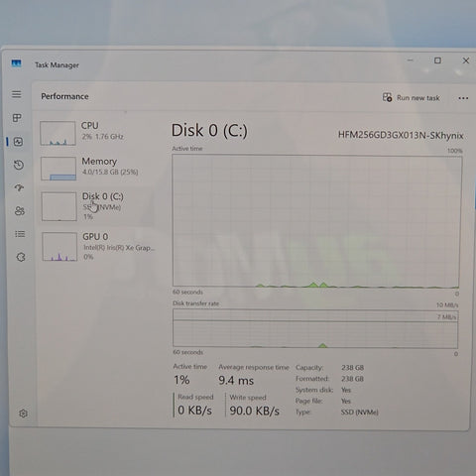Open the App history page icon
This screenshot has height=476, width=476.
(19, 165)
